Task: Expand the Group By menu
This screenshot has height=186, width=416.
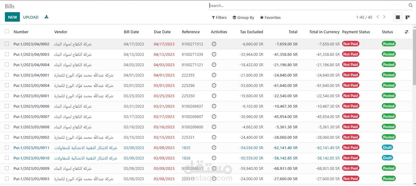Action: (243, 18)
